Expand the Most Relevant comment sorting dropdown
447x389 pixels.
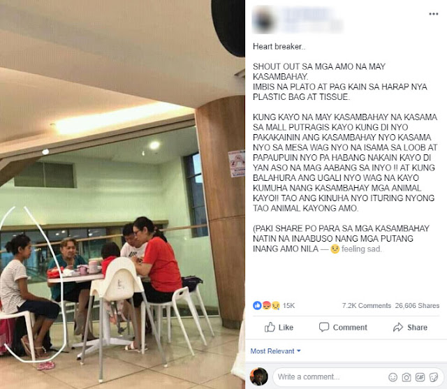[275, 351]
